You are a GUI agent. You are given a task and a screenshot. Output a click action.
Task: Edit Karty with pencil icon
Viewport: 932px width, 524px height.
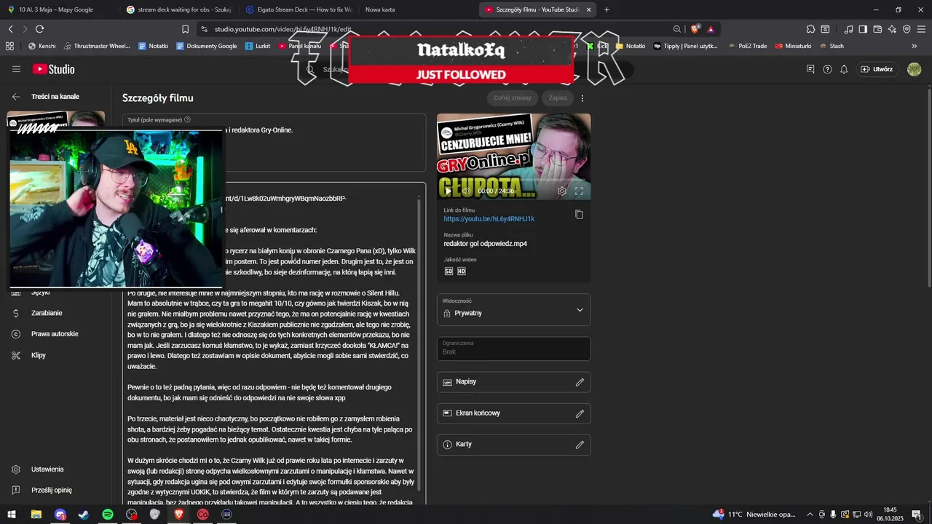(x=580, y=445)
